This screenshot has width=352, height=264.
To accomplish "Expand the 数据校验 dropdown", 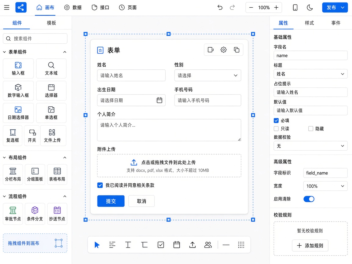I will tap(310, 146).
